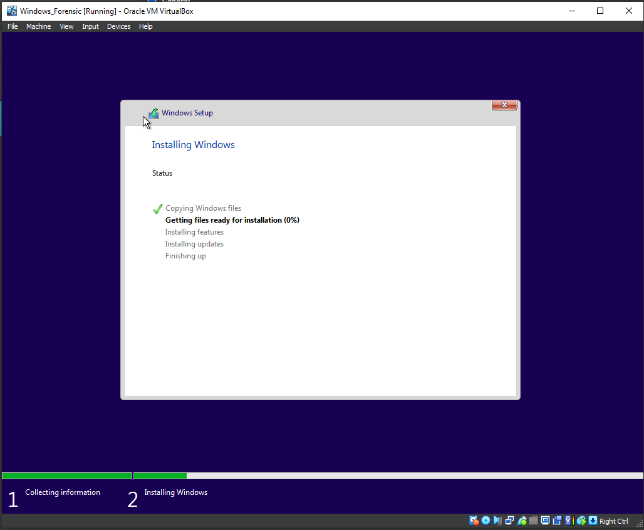The height and width of the screenshot is (530, 644).
Task: Click the USB devices status icon
Action: [x=522, y=521]
